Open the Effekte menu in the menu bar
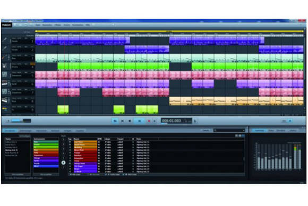308x206 pixels. tap(57, 25)
